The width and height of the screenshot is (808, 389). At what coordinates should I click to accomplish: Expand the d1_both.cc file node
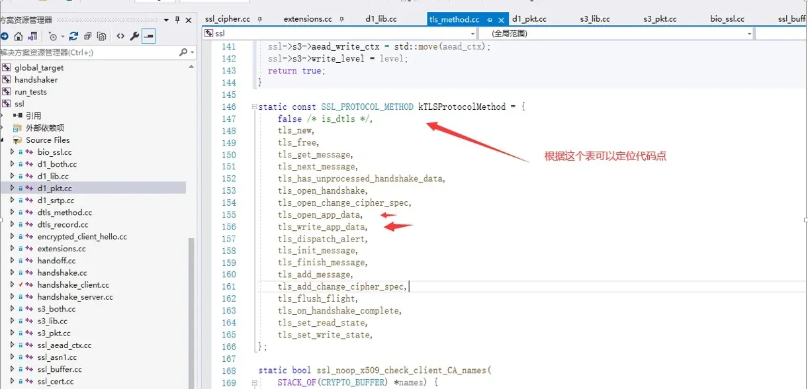click(x=12, y=164)
